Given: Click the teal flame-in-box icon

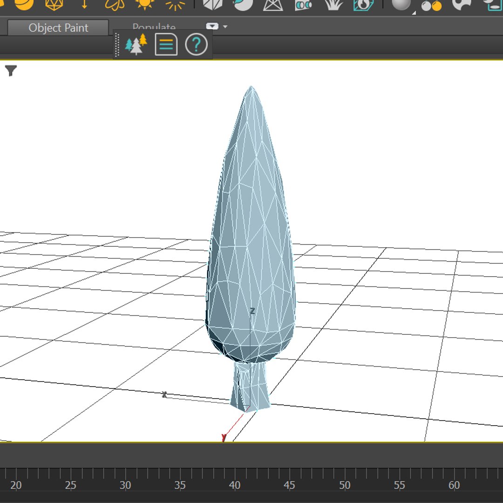Looking at the screenshot, I should [x=363, y=5].
